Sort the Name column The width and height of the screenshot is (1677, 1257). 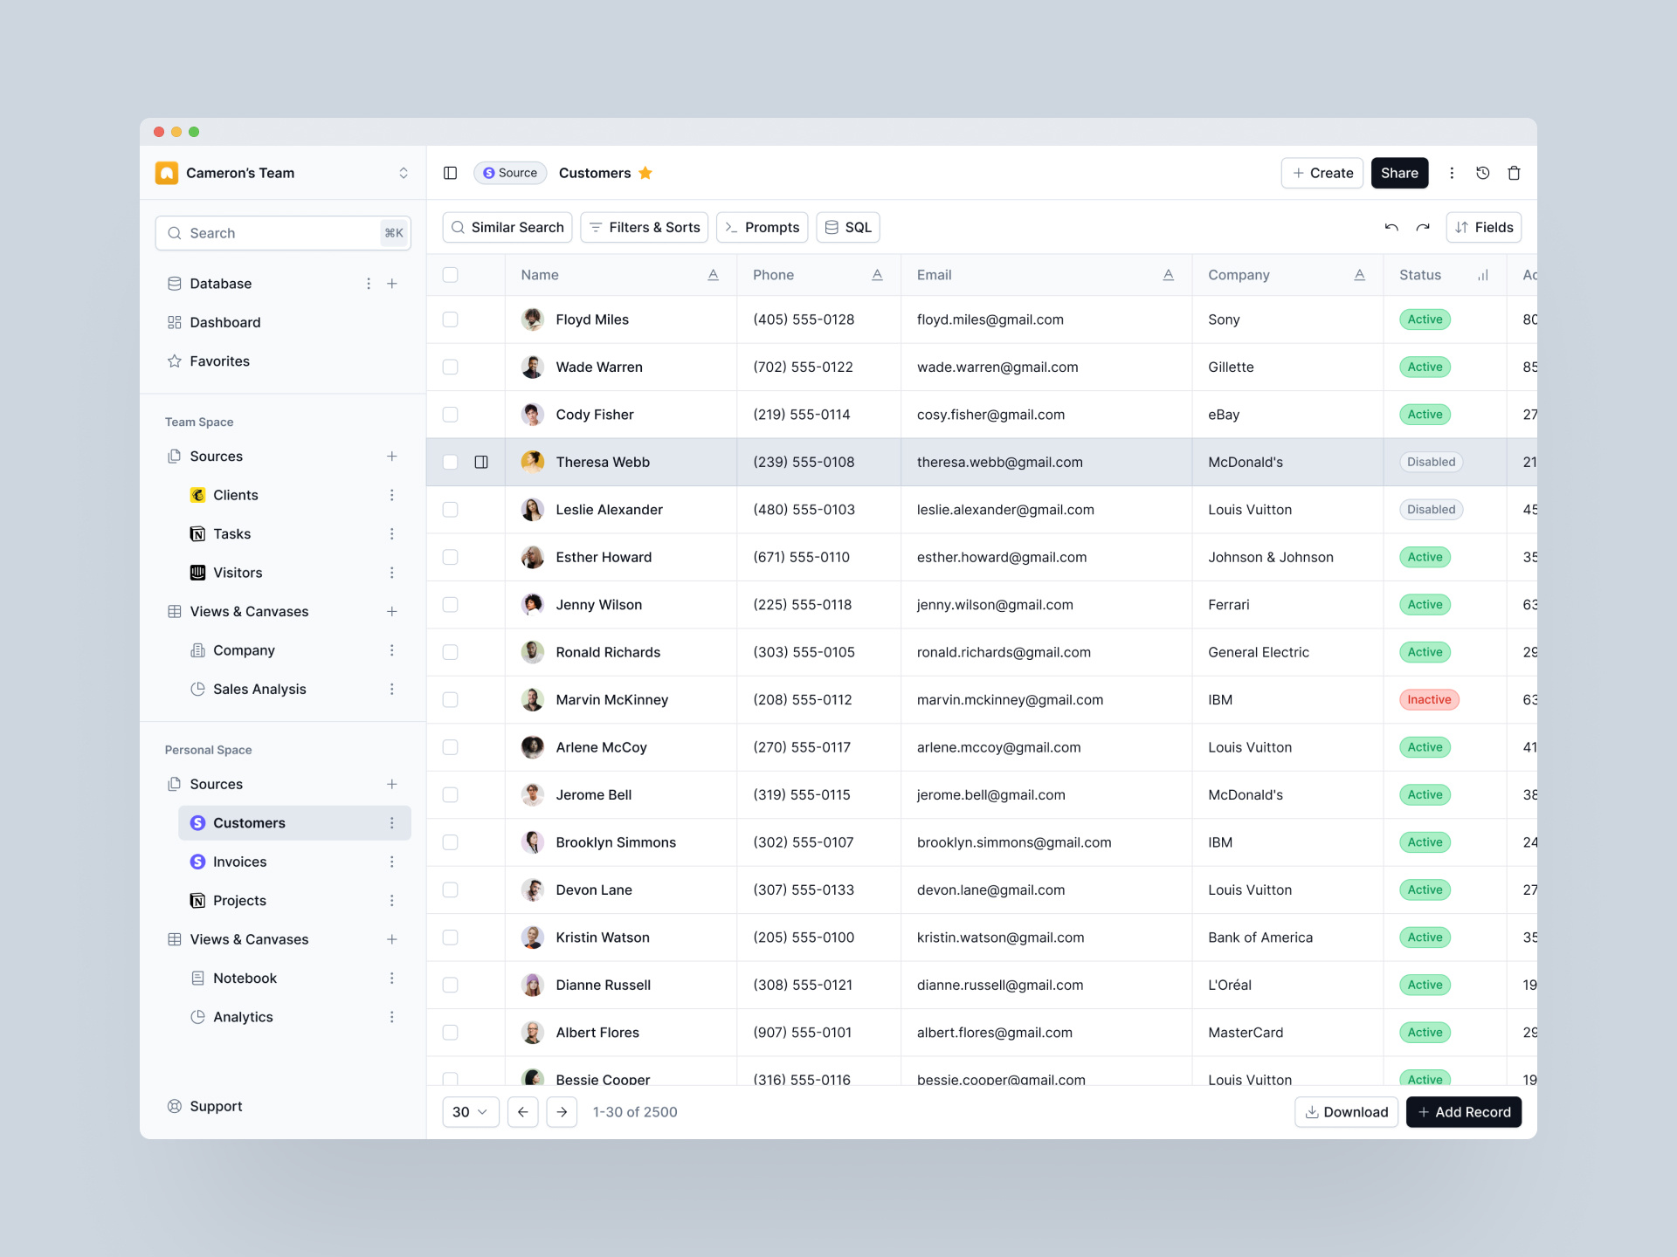tap(713, 274)
